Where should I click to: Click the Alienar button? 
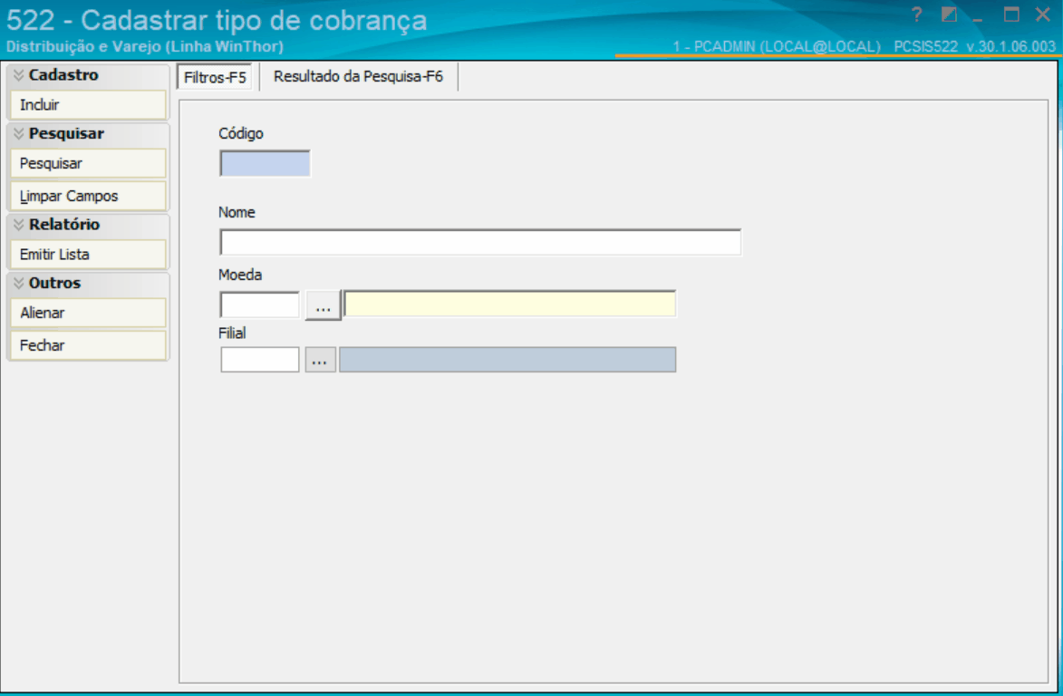tap(88, 313)
